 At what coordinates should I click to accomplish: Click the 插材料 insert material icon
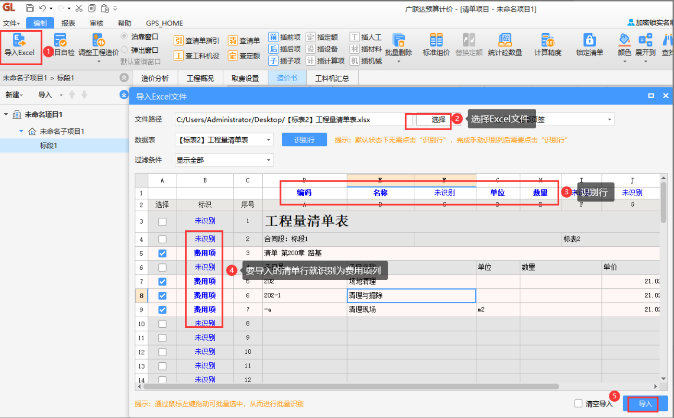click(x=366, y=49)
